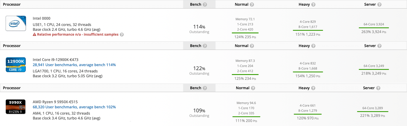Click the Normal help icon above Core i9-12900K

[252, 46]
